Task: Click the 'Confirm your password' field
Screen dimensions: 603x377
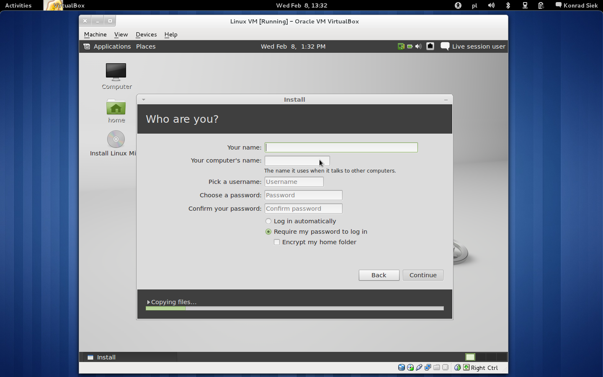Action: [x=304, y=209]
